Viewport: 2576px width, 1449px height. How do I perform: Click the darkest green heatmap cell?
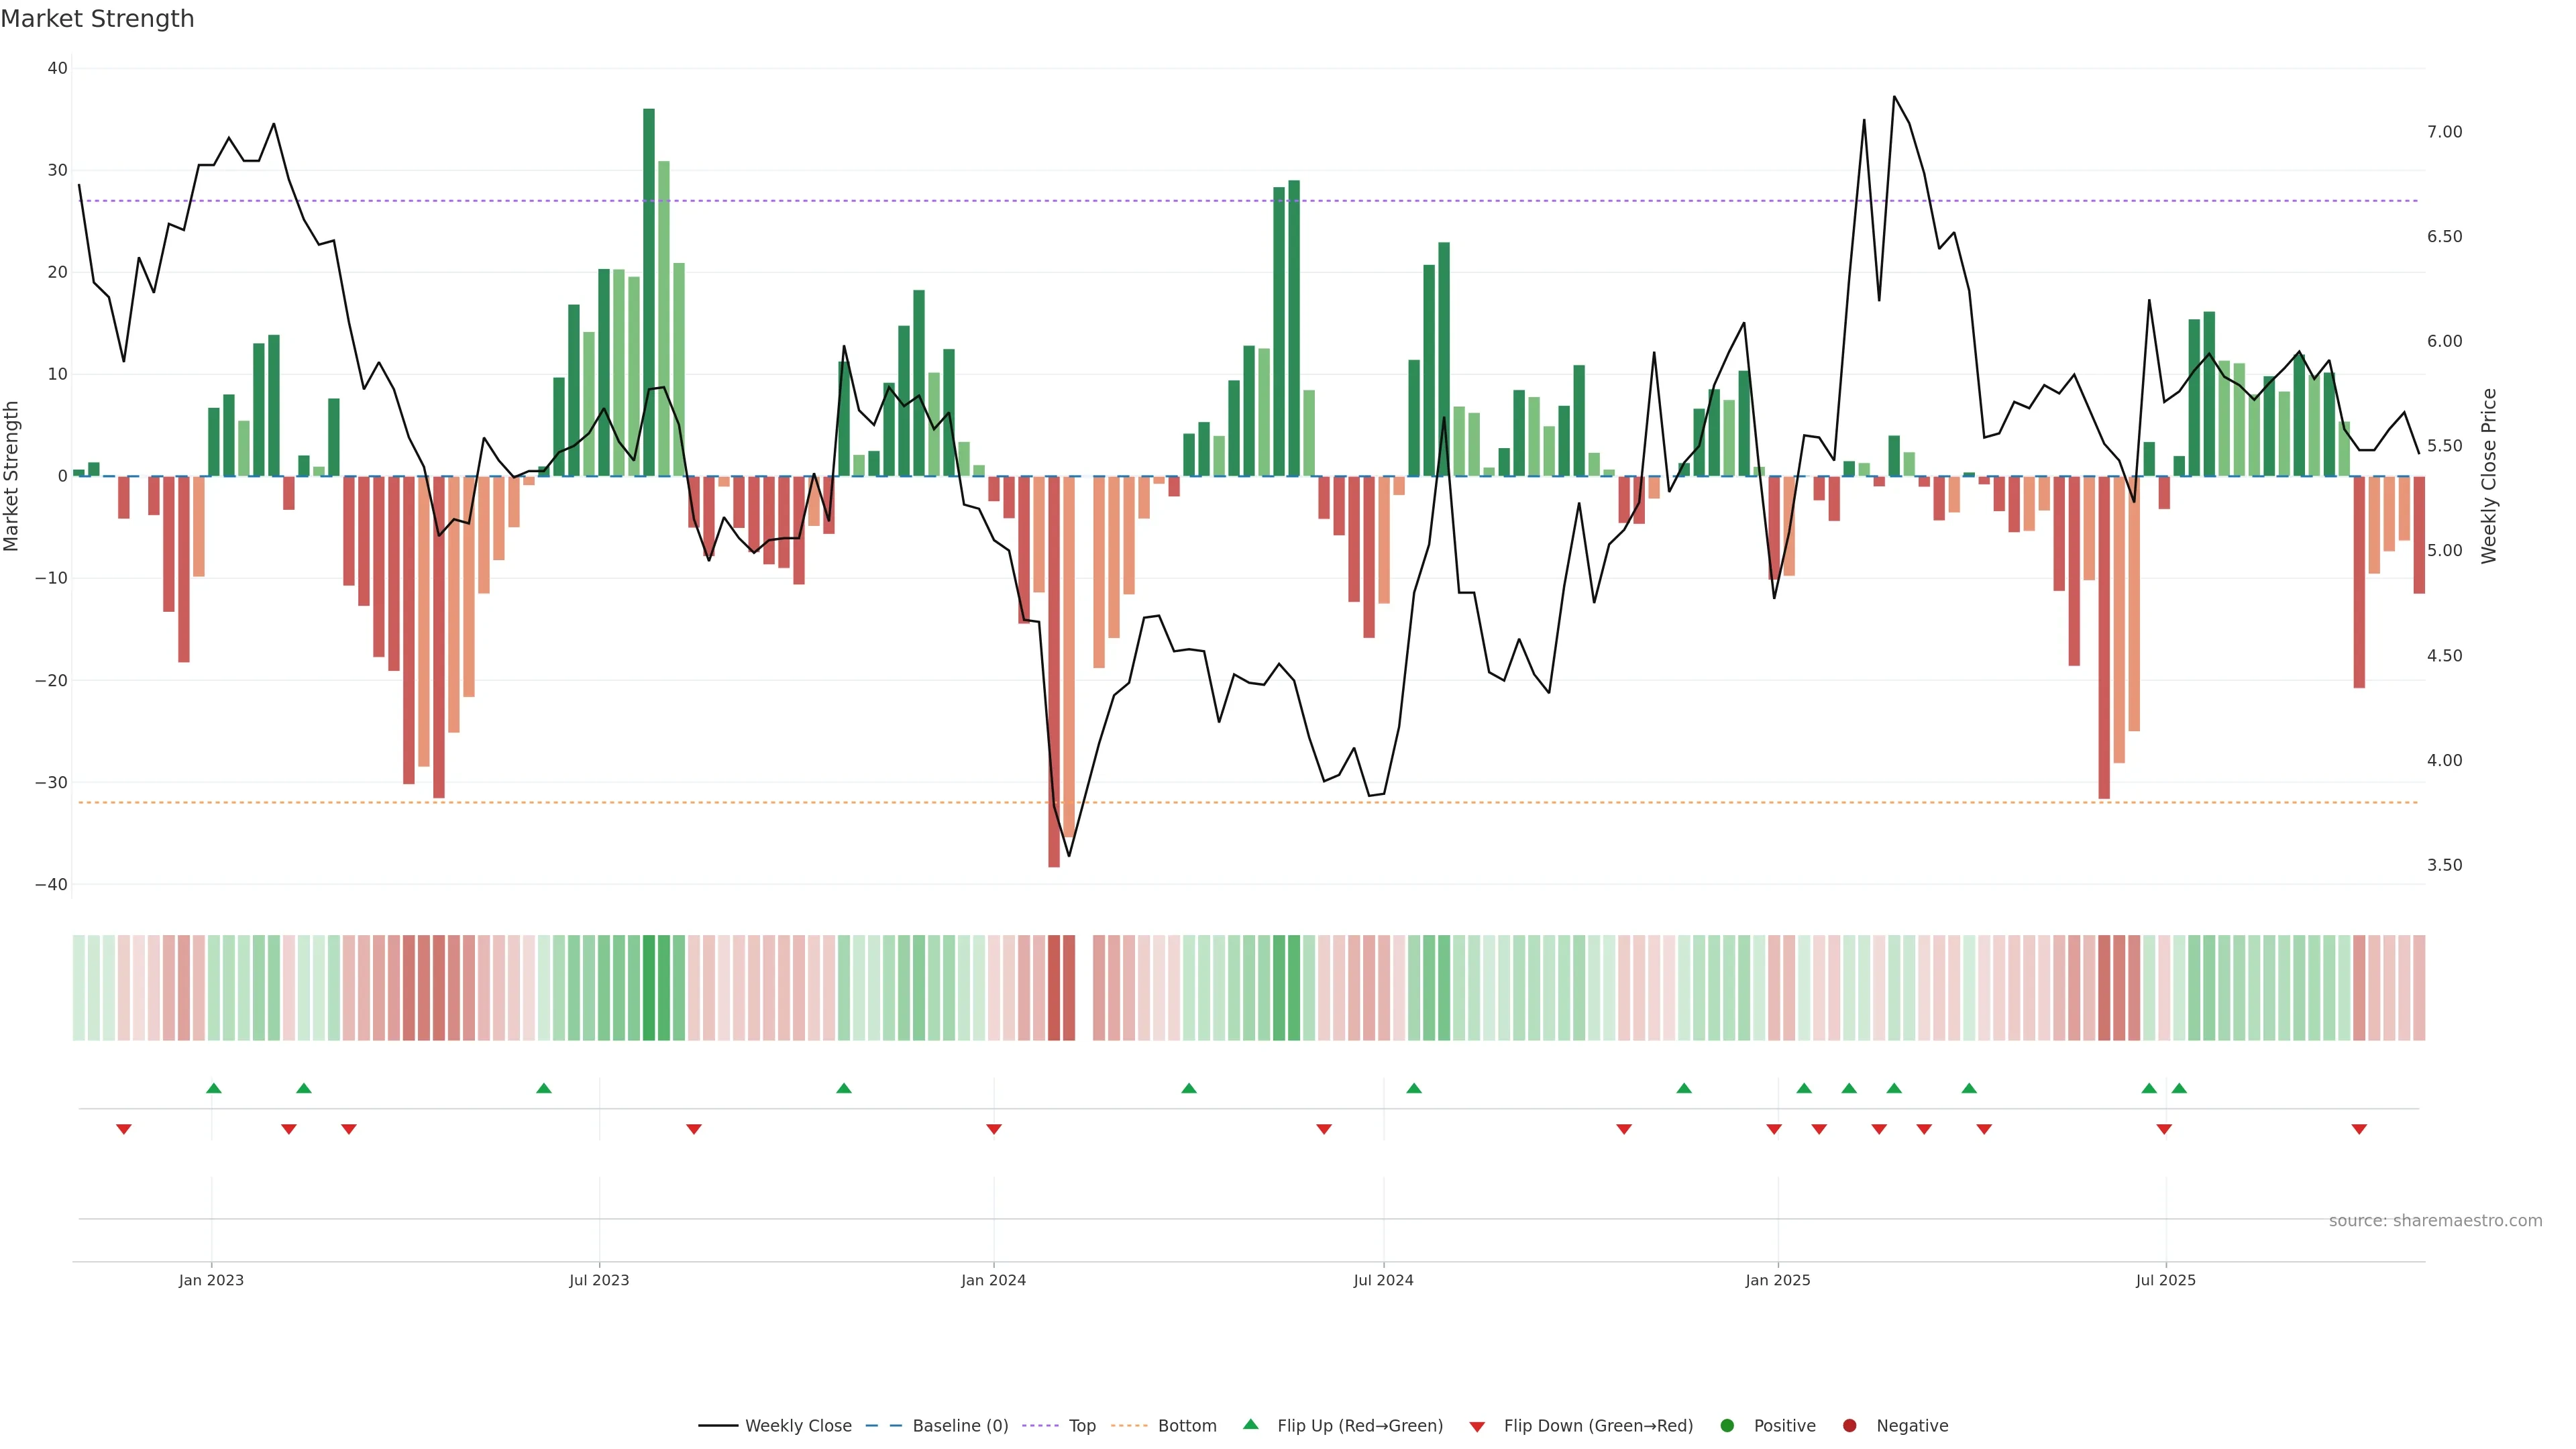pos(649,988)
